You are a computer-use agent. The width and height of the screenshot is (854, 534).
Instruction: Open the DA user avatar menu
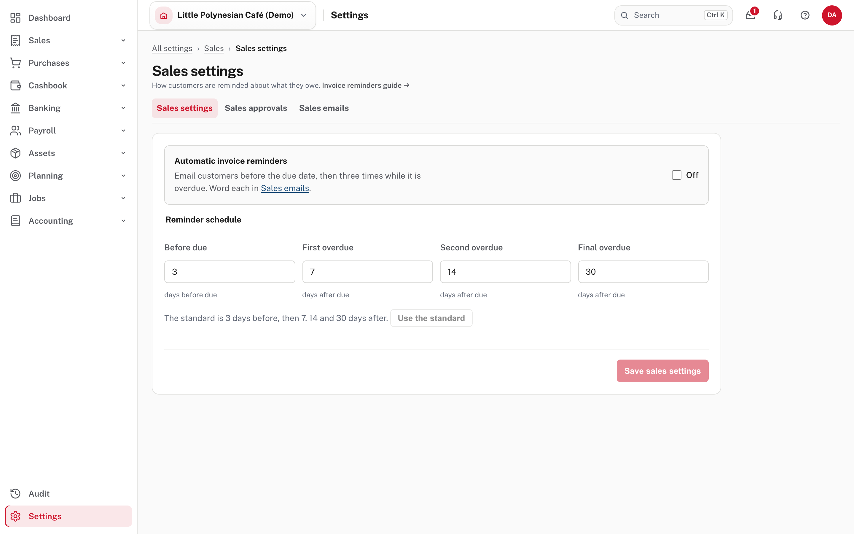[832, 15]
